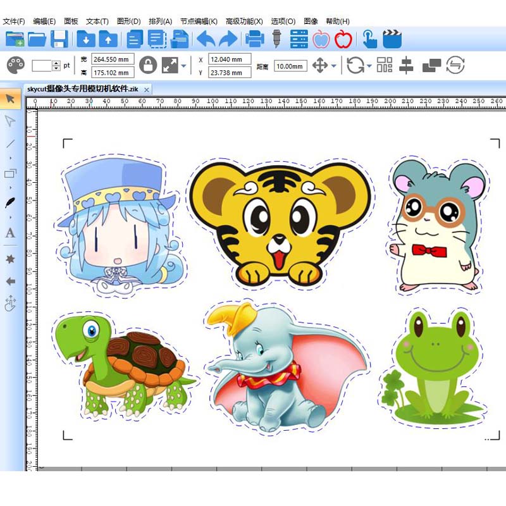Image resolution: width=506 pixels, height=506 pixels.
Task: Click the rotate icon
Action: pyautogui.click(x=355, y=65)
